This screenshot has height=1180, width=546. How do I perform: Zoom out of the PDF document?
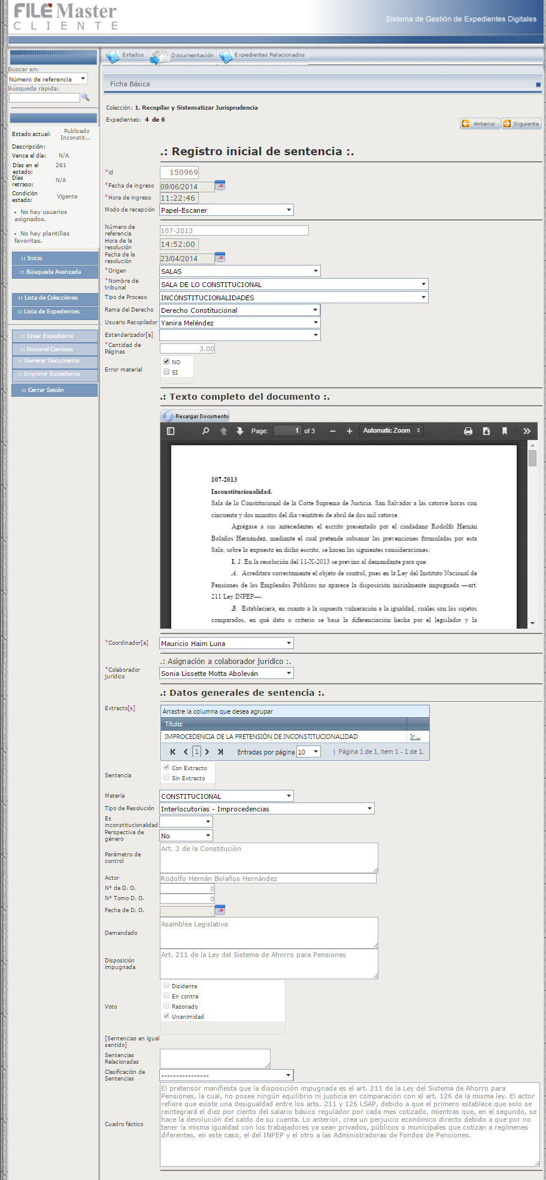pyautogui.click(x=333, y=431)
